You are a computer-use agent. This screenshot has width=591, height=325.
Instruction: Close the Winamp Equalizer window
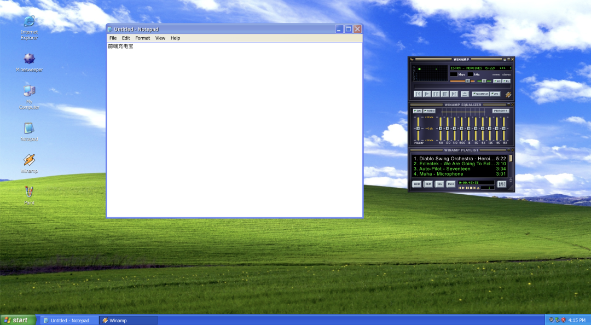pos(512,105)
